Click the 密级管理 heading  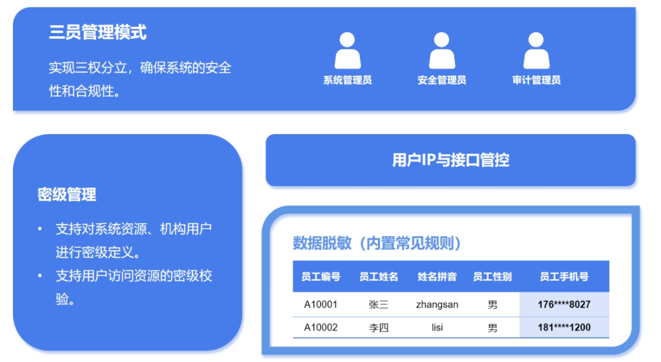[67, 195]
